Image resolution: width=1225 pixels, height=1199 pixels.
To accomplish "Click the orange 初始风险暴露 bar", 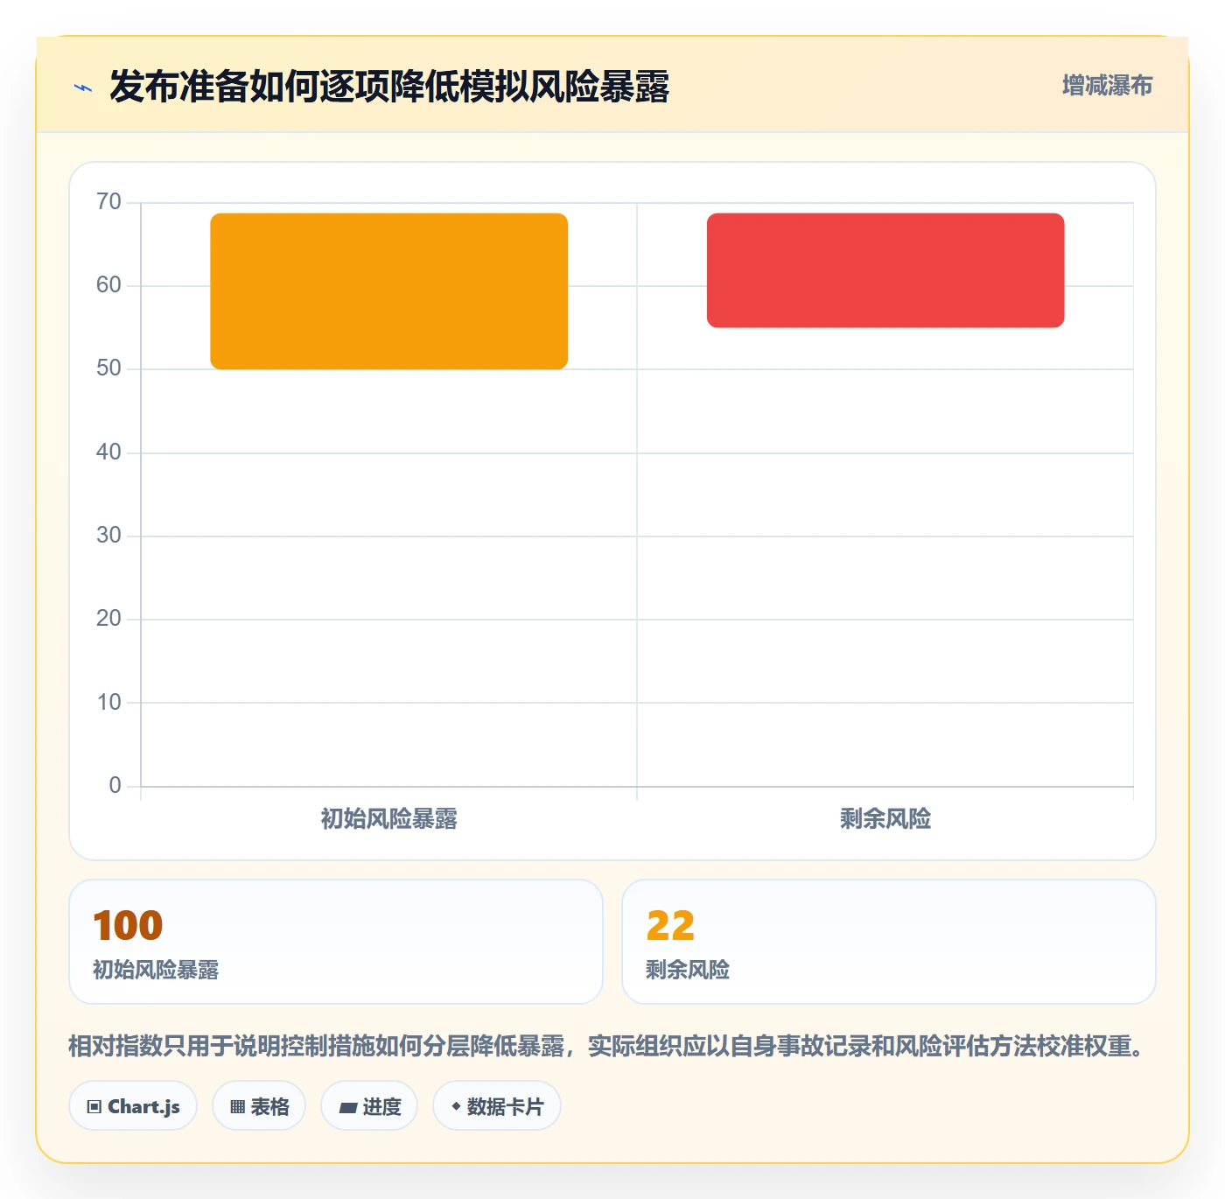I will coord(389,291).
